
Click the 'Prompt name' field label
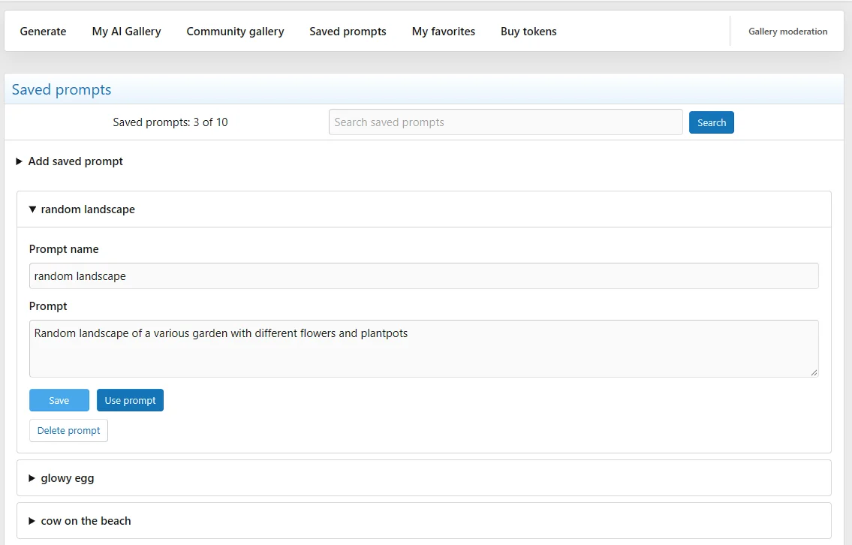pos(64,249)
